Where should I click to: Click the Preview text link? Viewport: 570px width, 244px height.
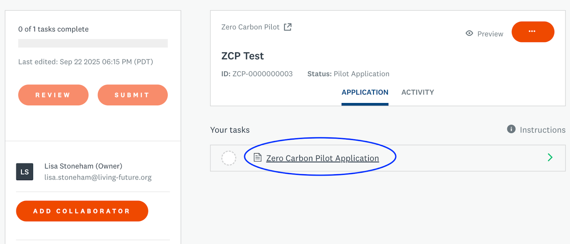[490, 34]
